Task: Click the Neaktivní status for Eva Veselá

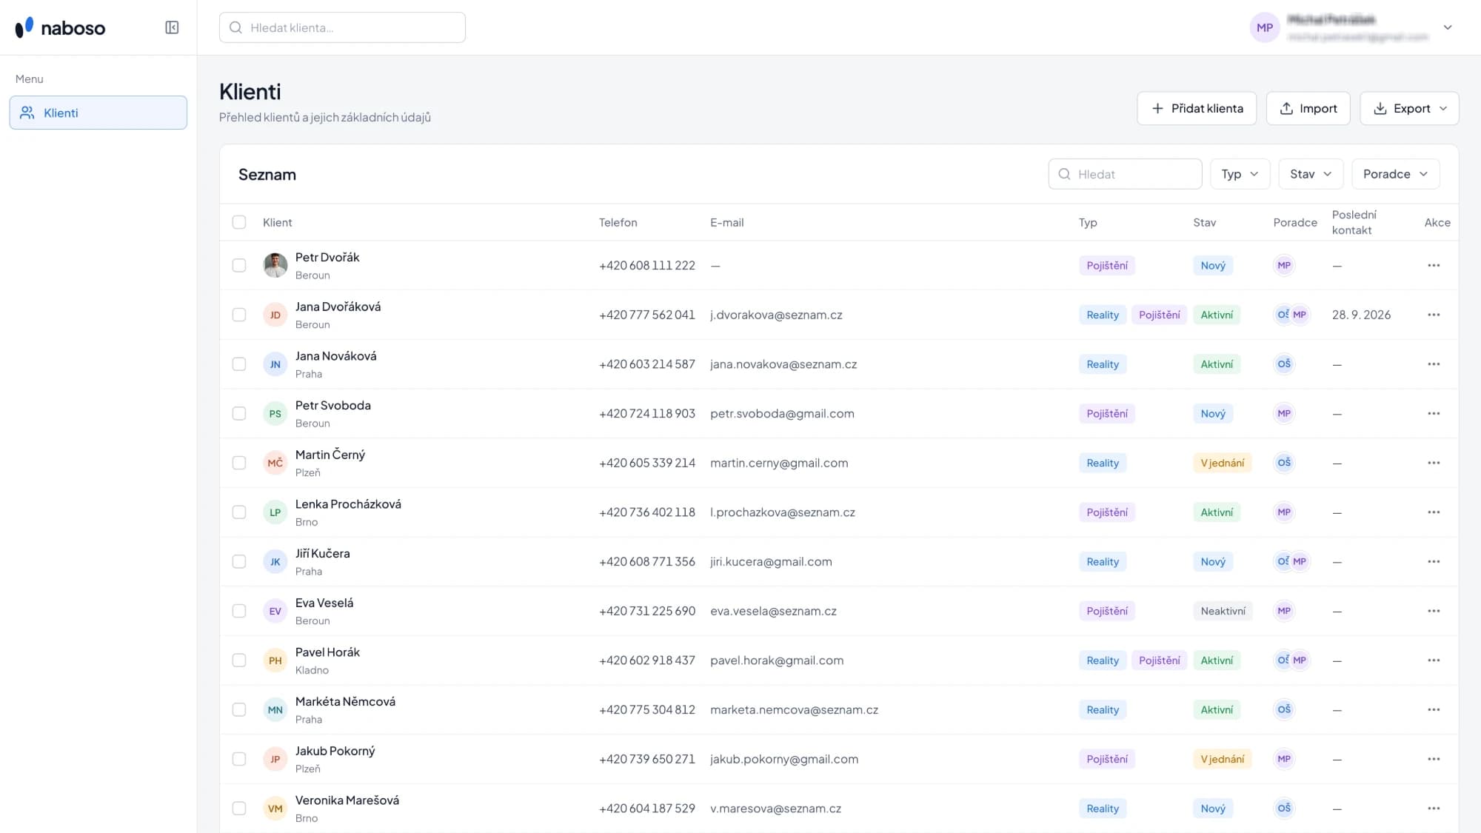Action: tap(1223, 611)
